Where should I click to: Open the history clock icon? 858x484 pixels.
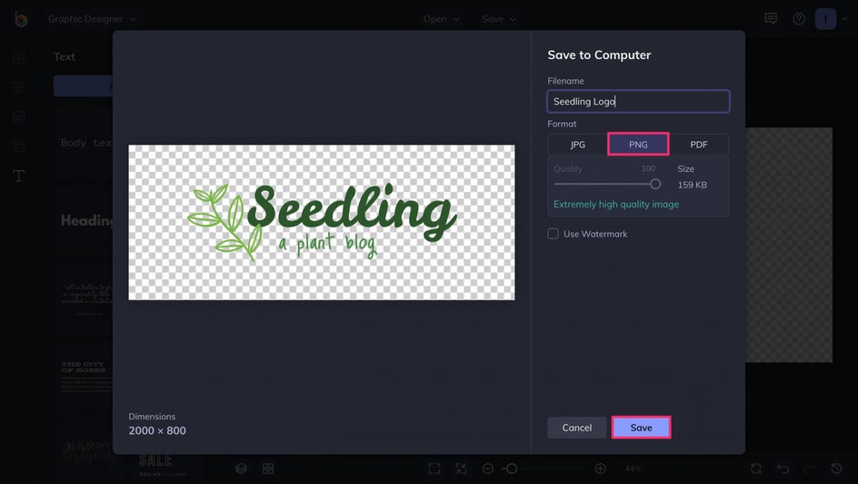pyautogui.click(x=837, y=469)
